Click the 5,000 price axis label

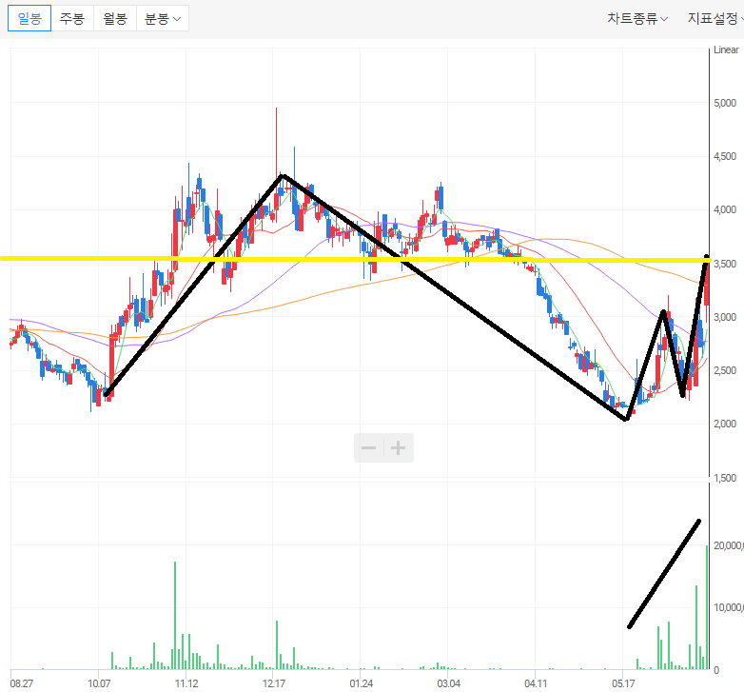[725, 103]
